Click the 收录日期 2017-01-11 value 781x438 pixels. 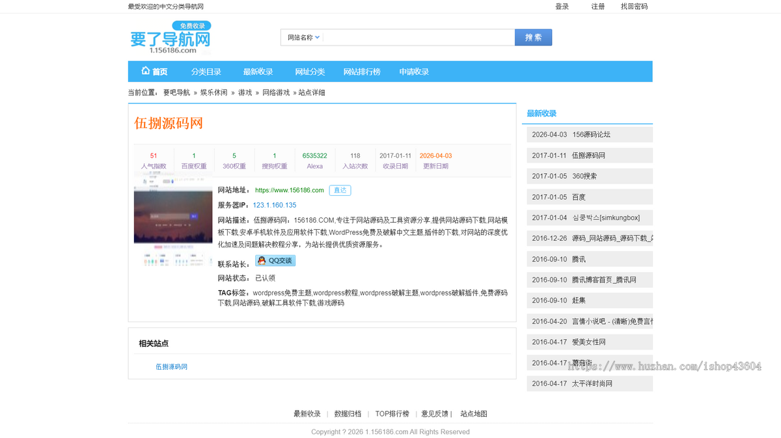pyautogui.click(x=396, y=156)
